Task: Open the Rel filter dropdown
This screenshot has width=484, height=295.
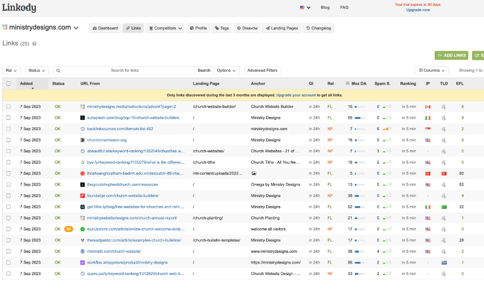Action: 11,70
